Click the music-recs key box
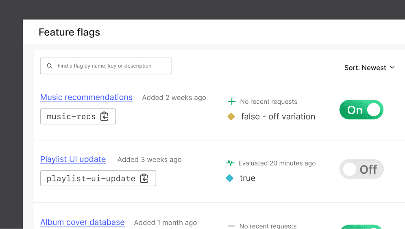Screen dimensions: 405x229 tap(78, 116)
